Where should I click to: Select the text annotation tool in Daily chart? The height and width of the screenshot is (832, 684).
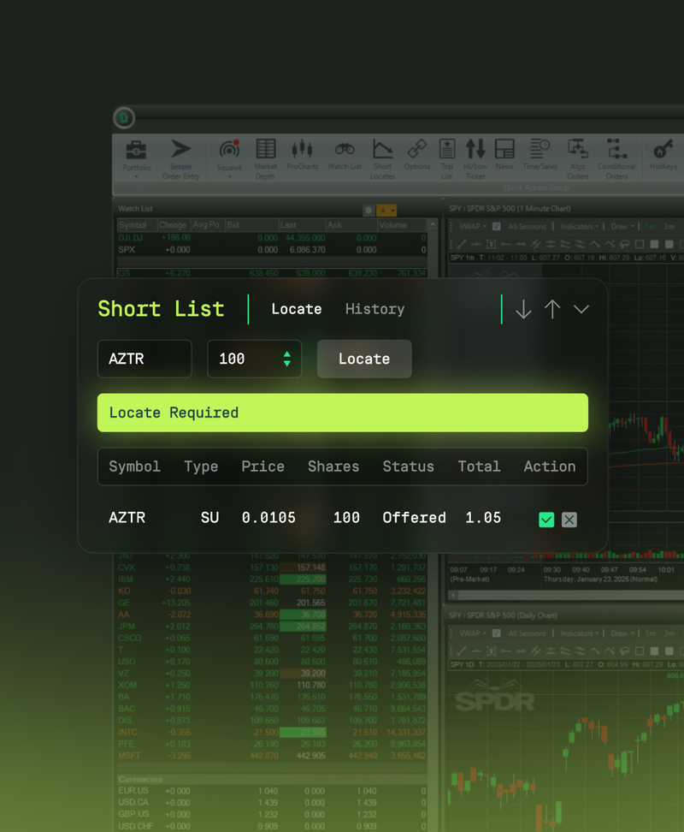(x=491, y=651)
